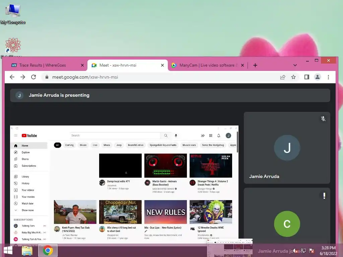This screenshot has width=343, height=257.
Task: Open History in YouTube sidebar
Action: [29, 183]
